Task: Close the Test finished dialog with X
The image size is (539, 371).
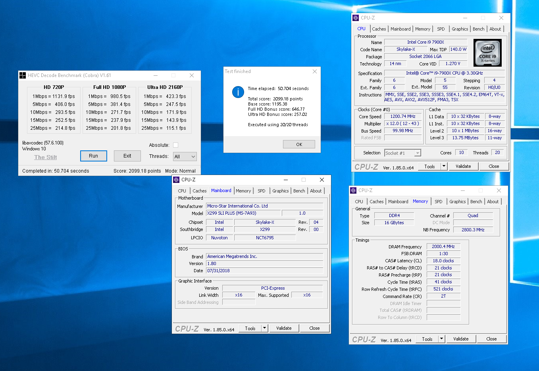Action: point(315,71)
